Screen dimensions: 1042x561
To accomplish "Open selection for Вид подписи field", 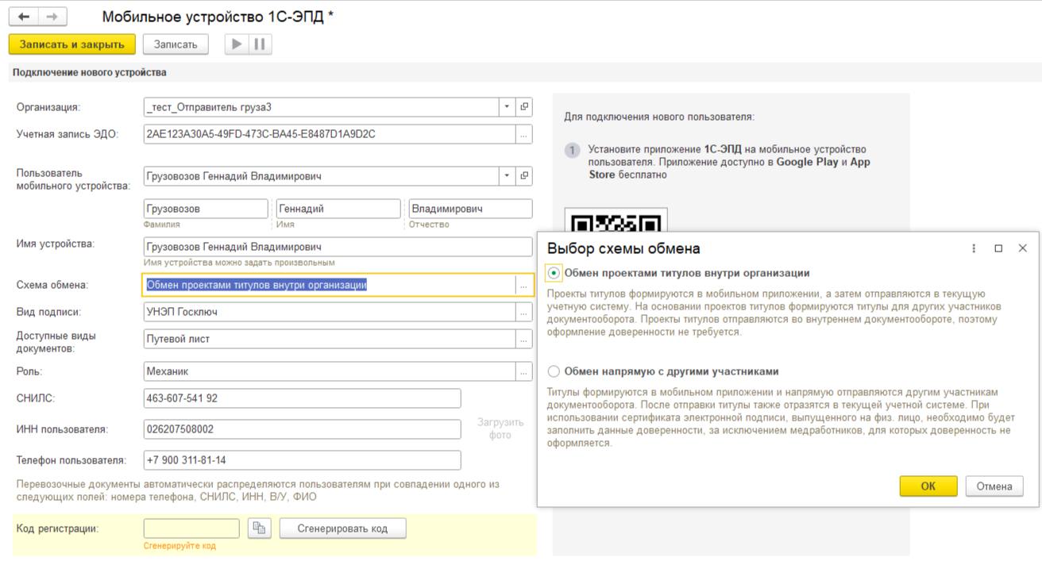I will [523, 313].
